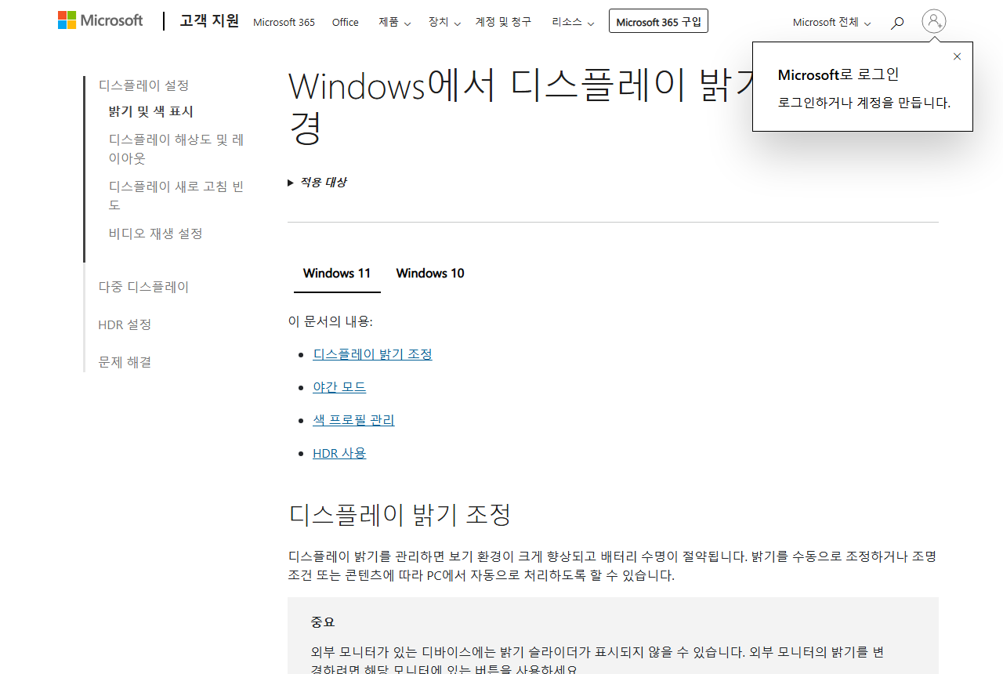Open the Microsoft 전체 dropdown

pyautogui.click(x=831, y=22)
